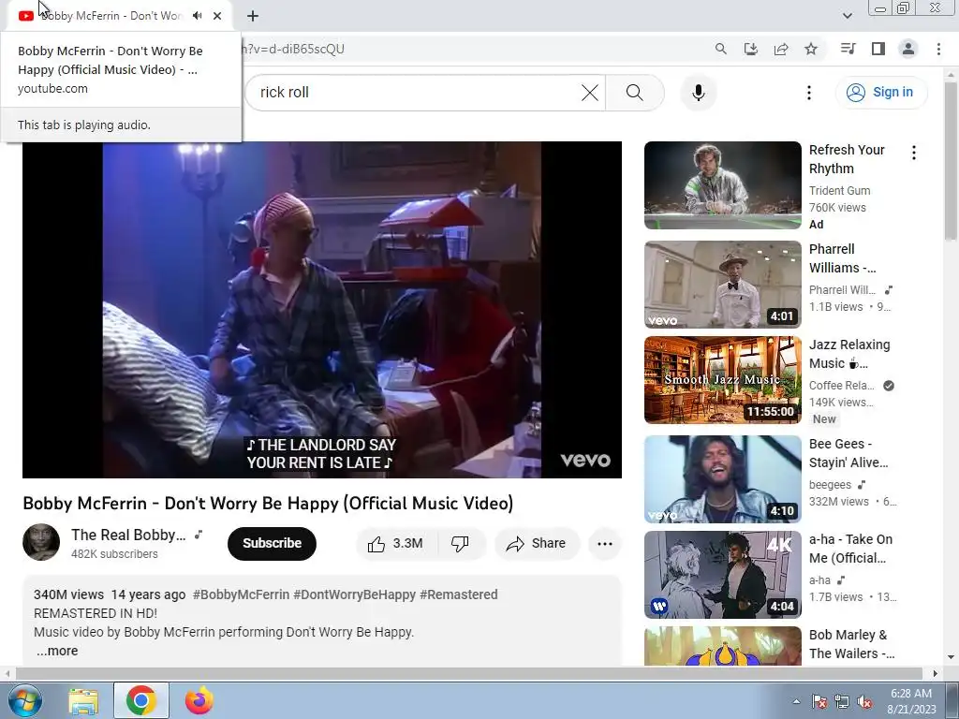Open Jazz Relaxing Music video thumbnail
Viewport: 959px width, 719px height.
click(x=722, y=380)
